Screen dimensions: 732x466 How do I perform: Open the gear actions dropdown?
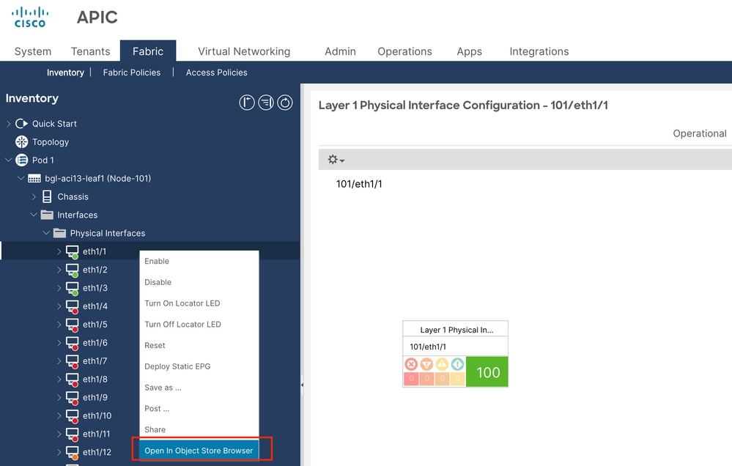coord(336,160)
